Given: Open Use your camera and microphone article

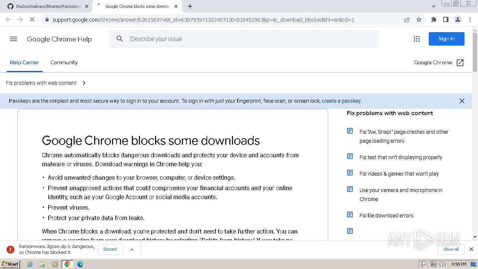Looking at the screenshot, I should 401,195.
